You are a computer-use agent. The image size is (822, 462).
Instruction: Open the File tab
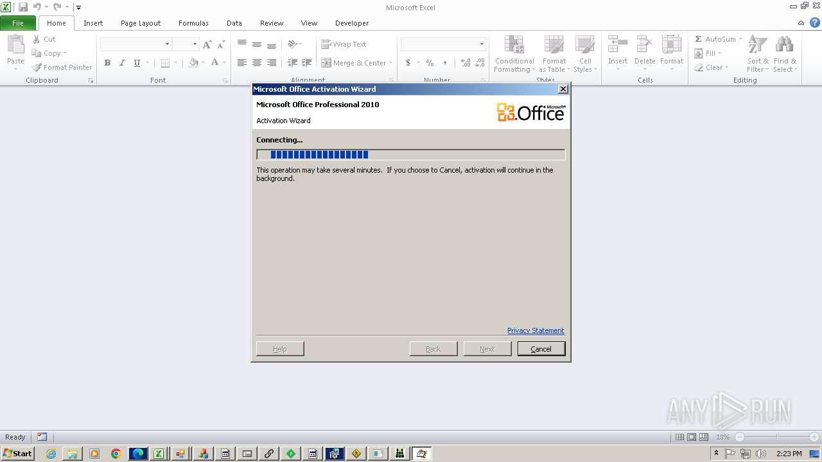[18, 23]
